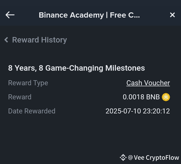Click the Reward Type field label

click(28, 83)
